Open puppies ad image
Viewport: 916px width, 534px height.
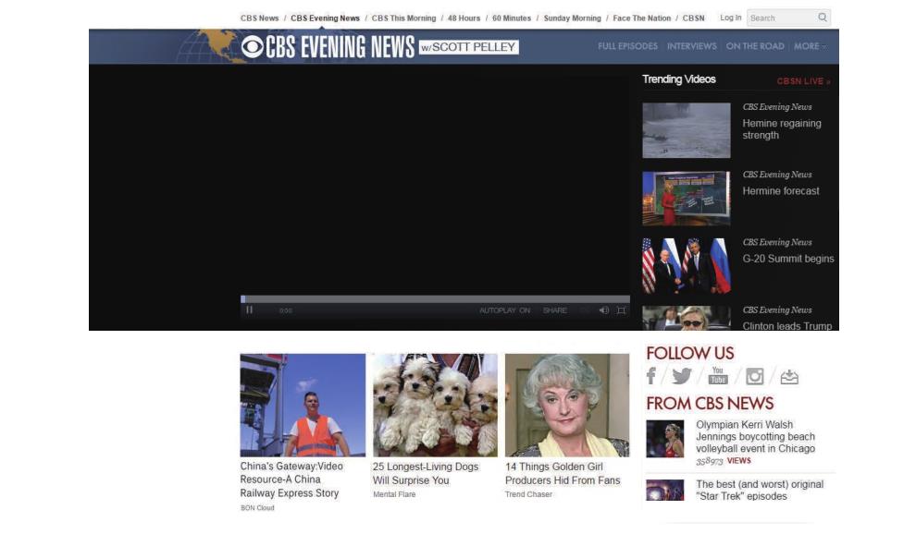coord(435,405)
